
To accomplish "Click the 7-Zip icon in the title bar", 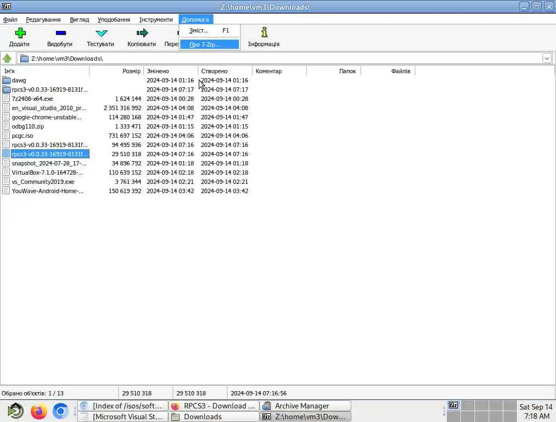I will tap(7, 7).
